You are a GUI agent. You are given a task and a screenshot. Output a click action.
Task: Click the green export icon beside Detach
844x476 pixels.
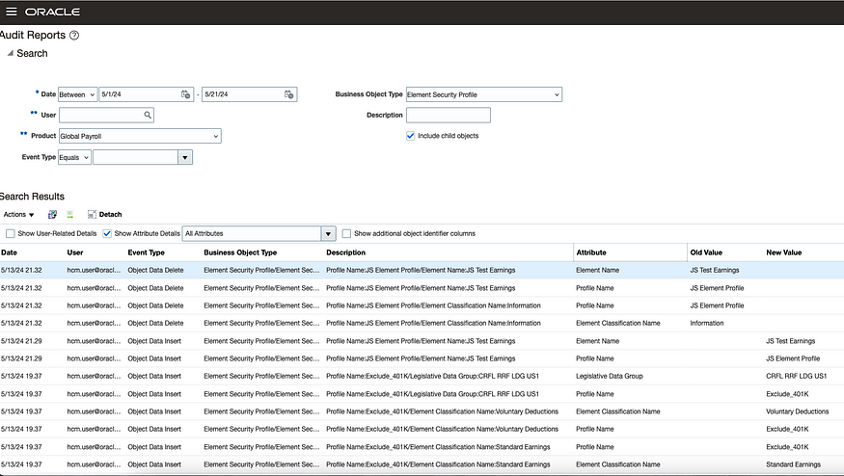[x=70, y=214]
